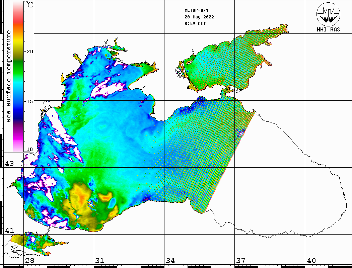Click the temperature color bar legend
Image resolution: width=352 pixels, height=268 pixels.
[x=18, y=77]
